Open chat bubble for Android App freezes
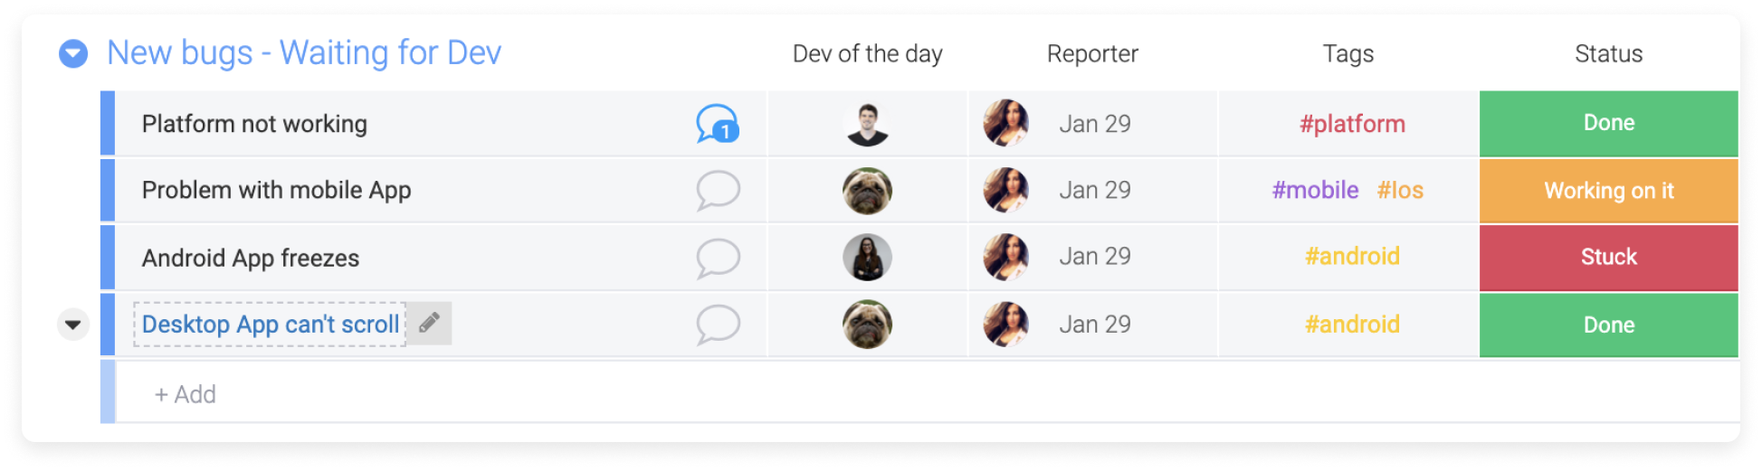Image resolution: width=1762 pixels, height=471 pixels. coord(718,258)
